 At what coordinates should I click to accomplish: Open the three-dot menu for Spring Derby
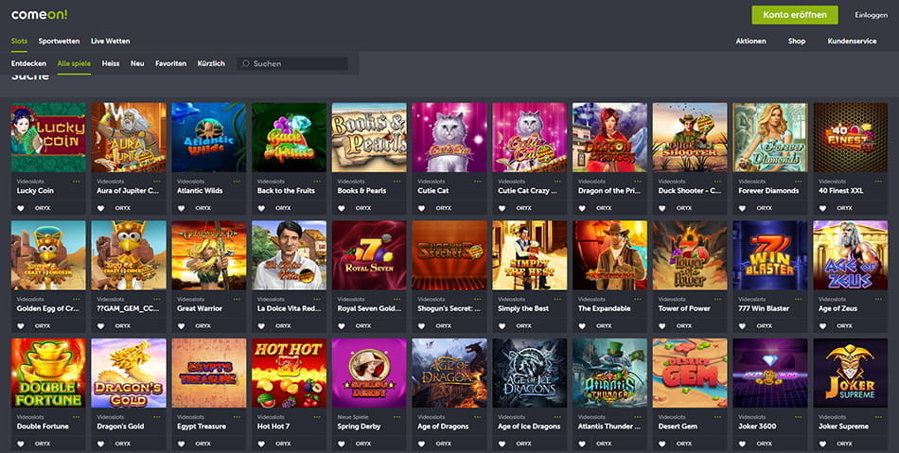pyautogui.click(x=397, y=417)
